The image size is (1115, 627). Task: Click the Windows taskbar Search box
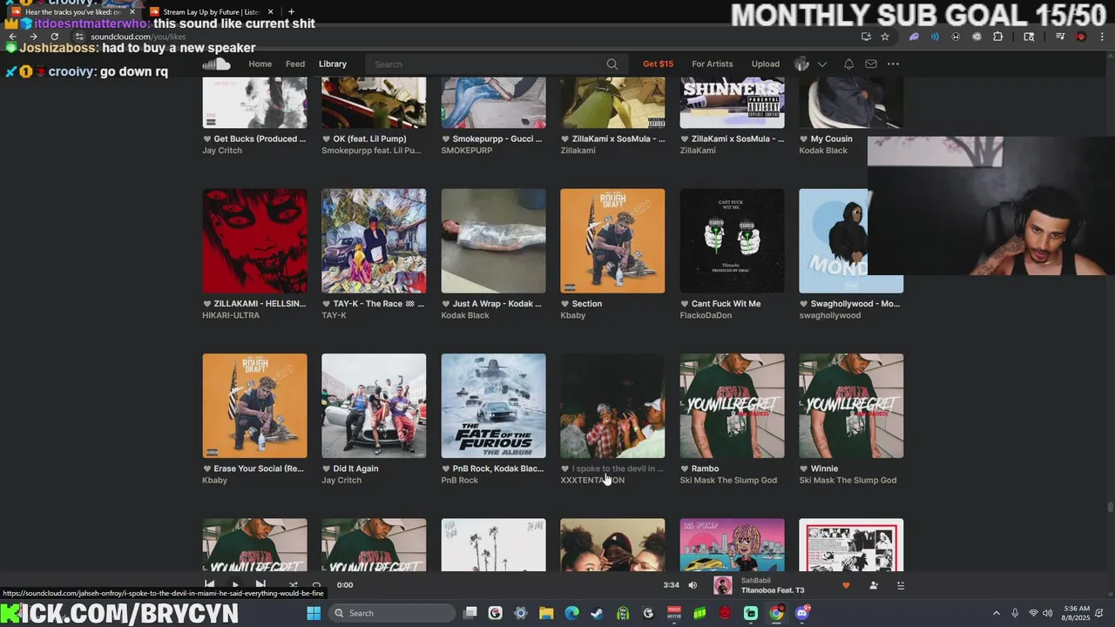tap(392, 613)
